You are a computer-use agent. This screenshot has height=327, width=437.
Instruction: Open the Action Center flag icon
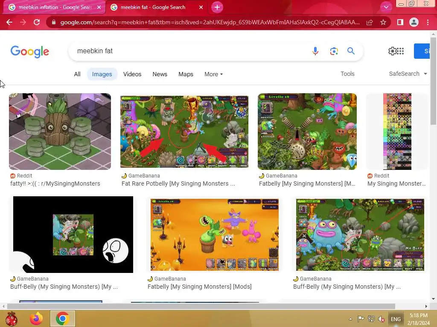pyautogui.click(x=361, y=319)
